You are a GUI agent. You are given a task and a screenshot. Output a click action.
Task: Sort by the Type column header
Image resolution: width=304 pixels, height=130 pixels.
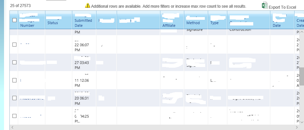pos(214,23)
